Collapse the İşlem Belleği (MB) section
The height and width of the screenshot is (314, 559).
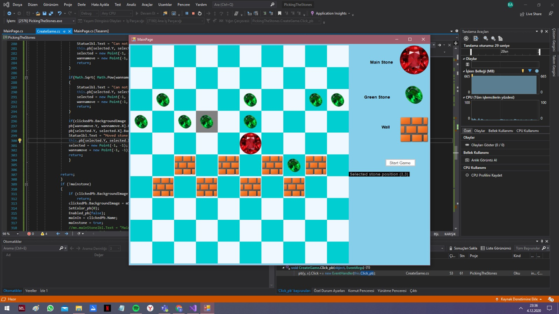(464, 71)
